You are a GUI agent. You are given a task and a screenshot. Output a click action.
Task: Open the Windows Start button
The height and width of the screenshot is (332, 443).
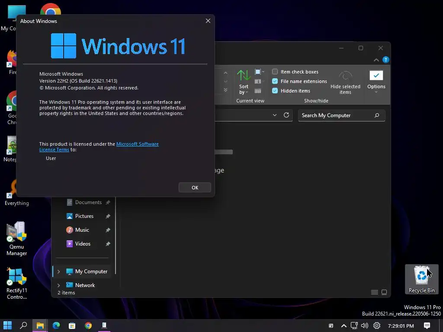[x=8, y=326]
